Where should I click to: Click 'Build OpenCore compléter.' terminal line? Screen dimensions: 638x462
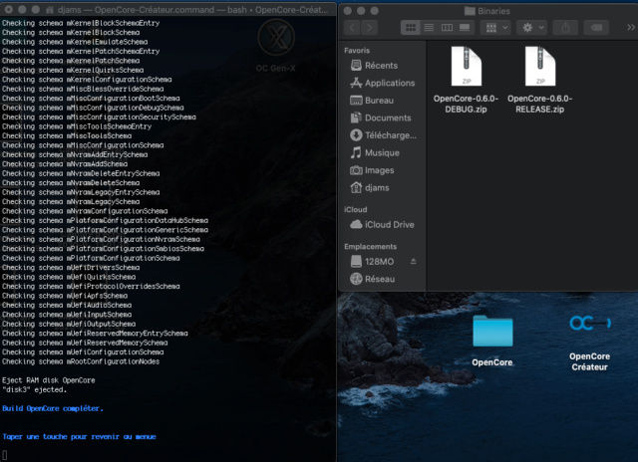tap(53, 408)
